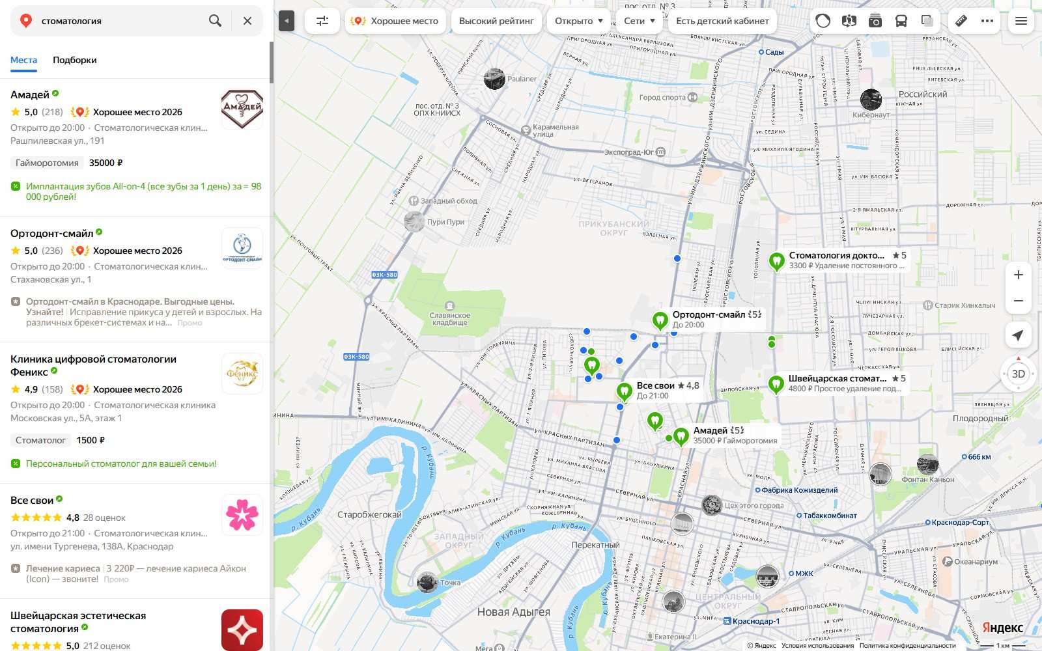Click the pink flower 'Все свои' logo

pos(242,515)
